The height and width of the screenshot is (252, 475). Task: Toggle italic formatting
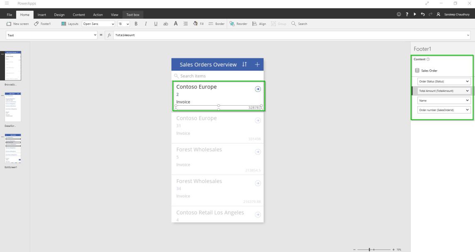(146, 24)
